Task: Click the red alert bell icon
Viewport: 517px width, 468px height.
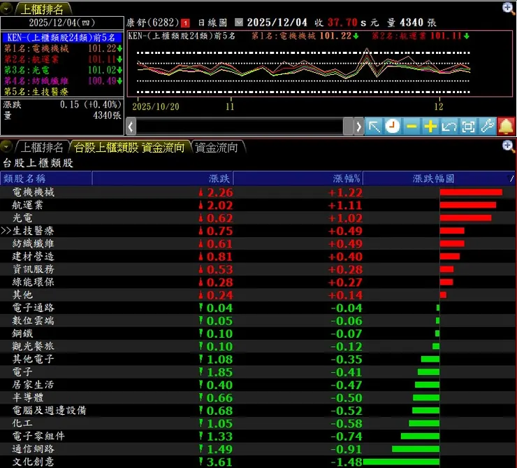Action: pos(506,127)
